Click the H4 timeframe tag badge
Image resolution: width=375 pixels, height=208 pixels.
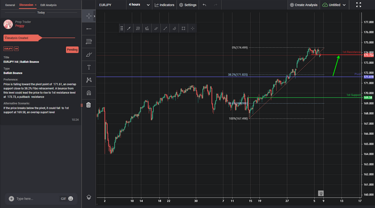[16, 49]
